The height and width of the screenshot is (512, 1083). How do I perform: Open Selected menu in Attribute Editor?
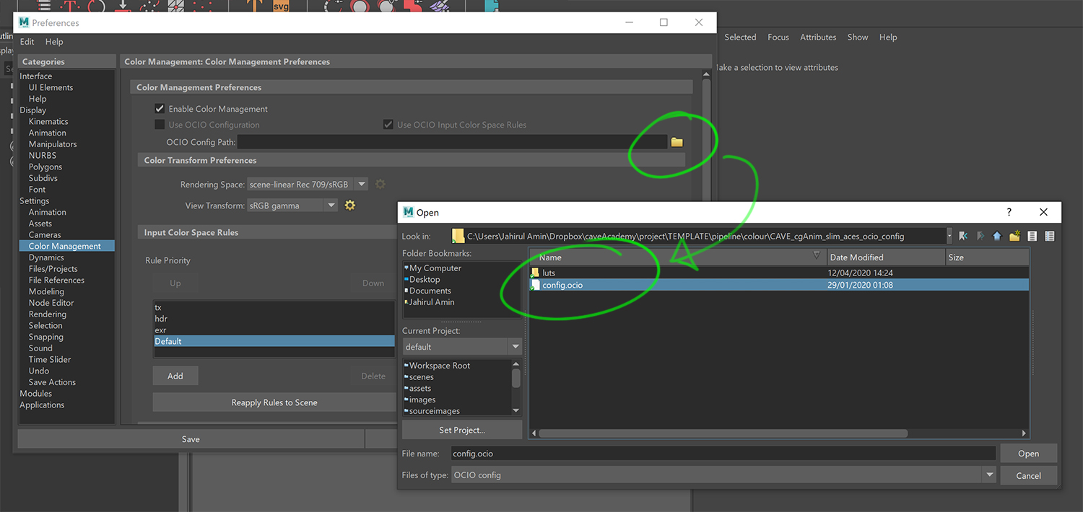point(740,37)
